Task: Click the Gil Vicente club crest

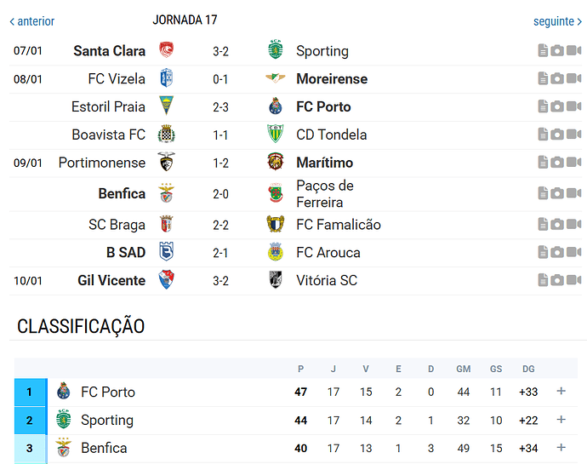Action: [x=167, y=280]
